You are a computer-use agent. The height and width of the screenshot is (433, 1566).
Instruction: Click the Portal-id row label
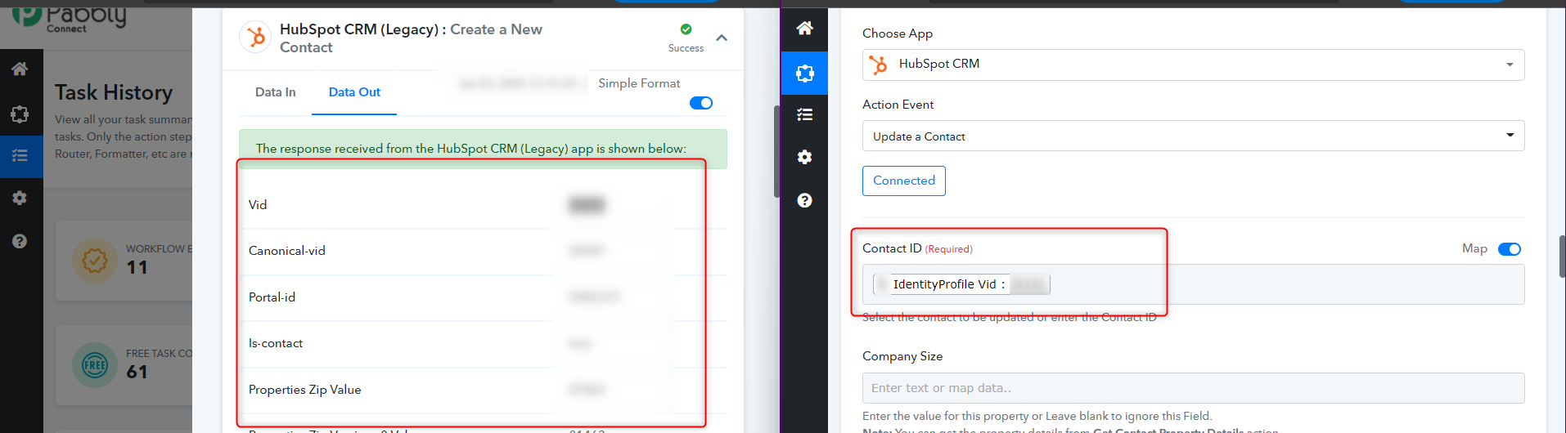tap(272, 297)
